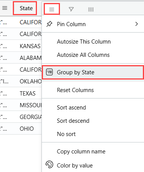Click the group icon beside Group by State

tap(49, 72)
